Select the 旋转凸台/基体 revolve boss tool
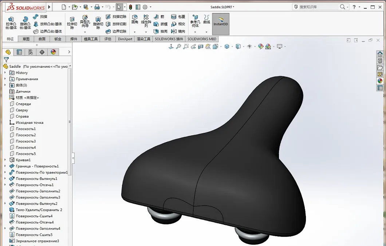Screen dimensions: 386x246 pos(25,23)
